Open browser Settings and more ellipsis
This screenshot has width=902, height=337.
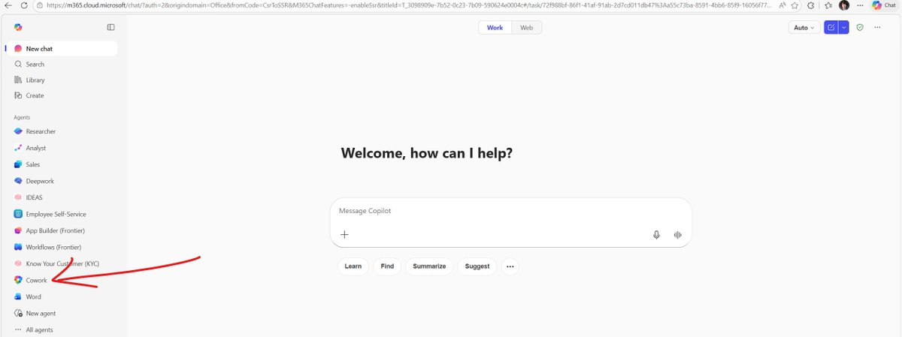pyautogui.click(x=860, y=5)
